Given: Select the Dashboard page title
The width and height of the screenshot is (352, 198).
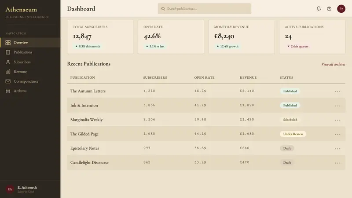Looking at the screenshot, I should [x=81, y=9].
